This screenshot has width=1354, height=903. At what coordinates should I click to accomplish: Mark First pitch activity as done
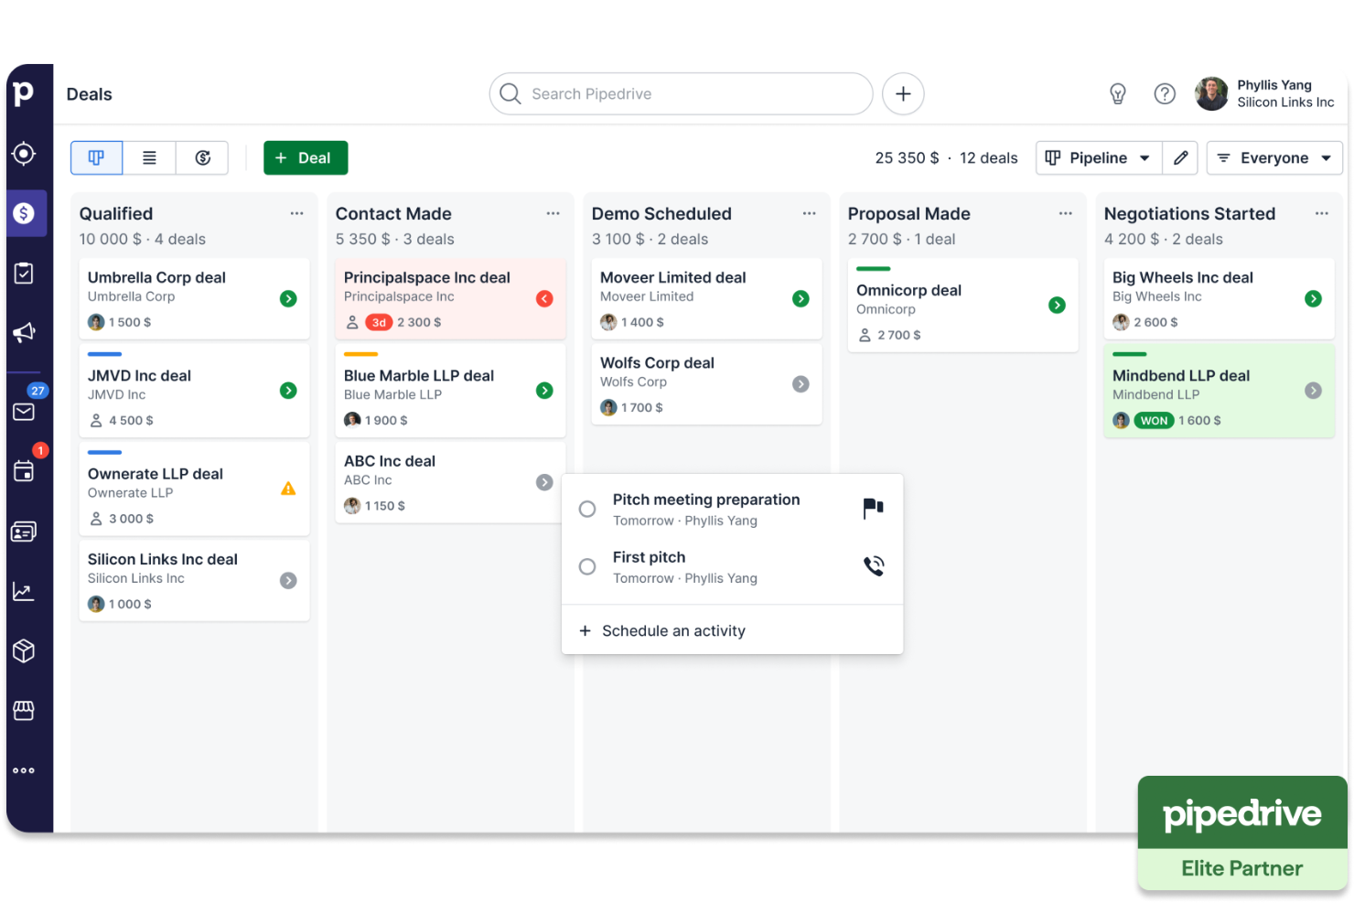[587, 567]
